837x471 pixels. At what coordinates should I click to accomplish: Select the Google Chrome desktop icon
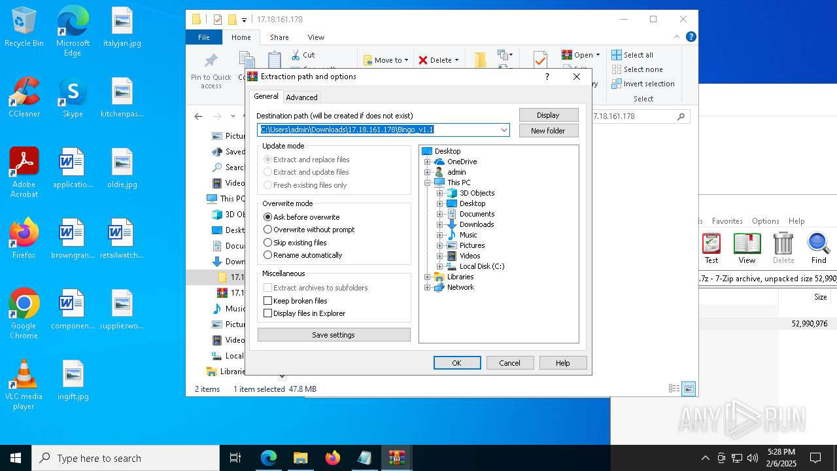[x=24, y=314]
